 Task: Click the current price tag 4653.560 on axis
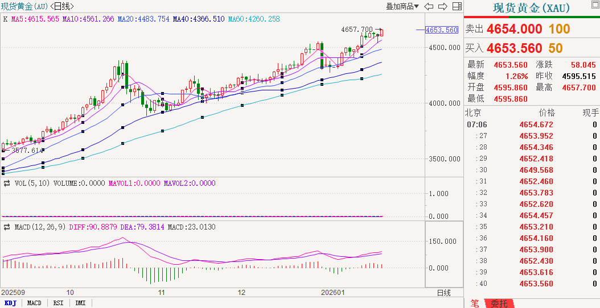pyautogui.click(x=442, y=30)
